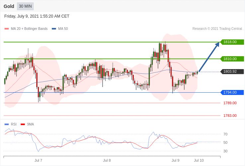
Task: Click the date and time 'Friday, July 9, 2021 1:55:20 AM CET'
Action: click(x=37, y=16)
